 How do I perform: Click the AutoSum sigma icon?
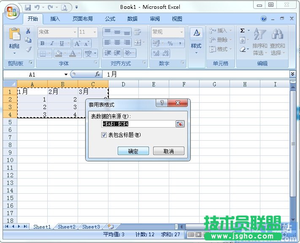coord(243,31)
